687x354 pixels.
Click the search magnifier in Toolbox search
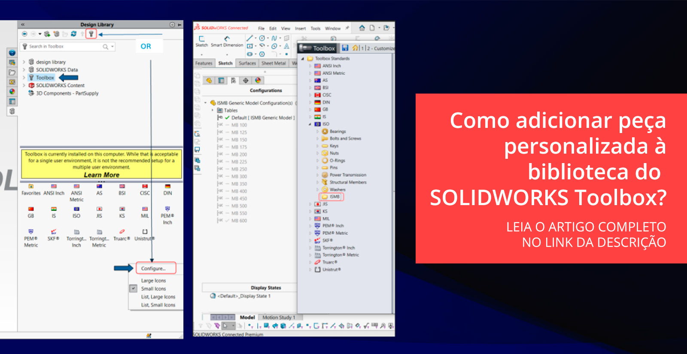click(105, 46)
